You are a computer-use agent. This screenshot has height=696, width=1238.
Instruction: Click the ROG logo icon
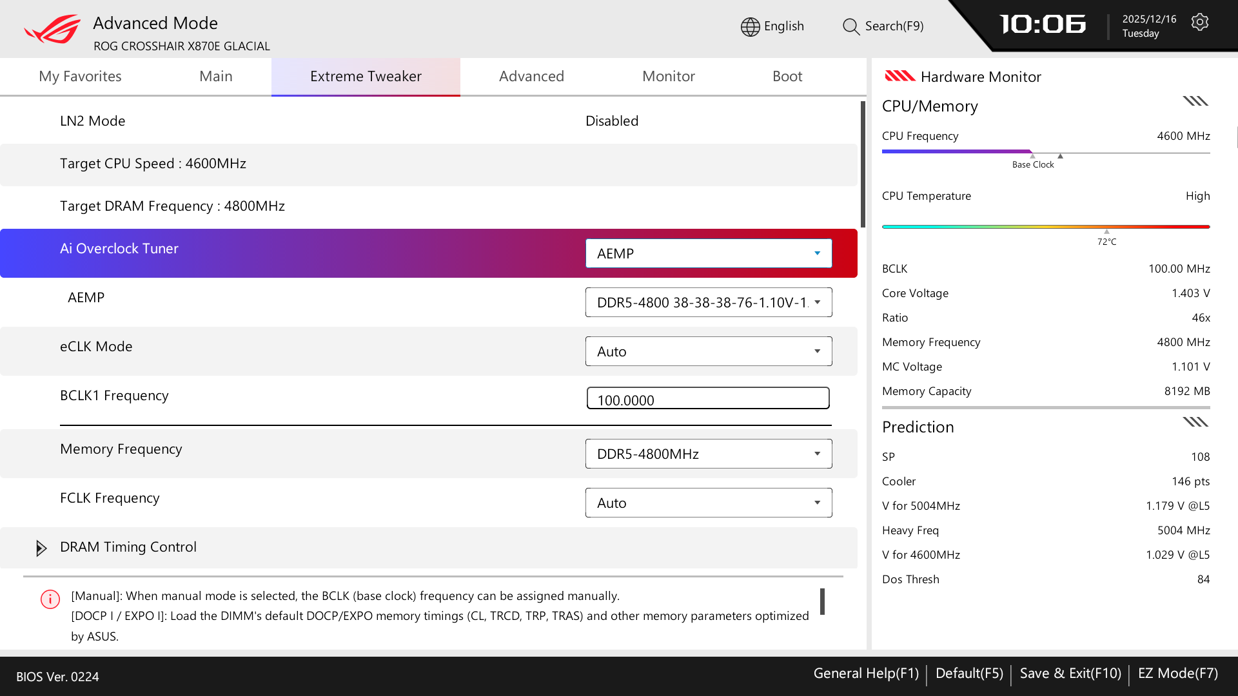point(52,29)
